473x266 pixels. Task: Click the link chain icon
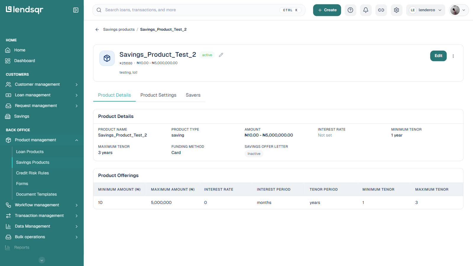381,10
